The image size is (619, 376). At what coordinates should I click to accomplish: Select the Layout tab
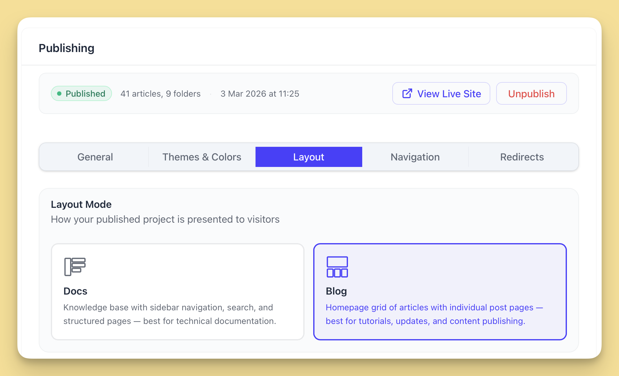(x=309, y=157)
